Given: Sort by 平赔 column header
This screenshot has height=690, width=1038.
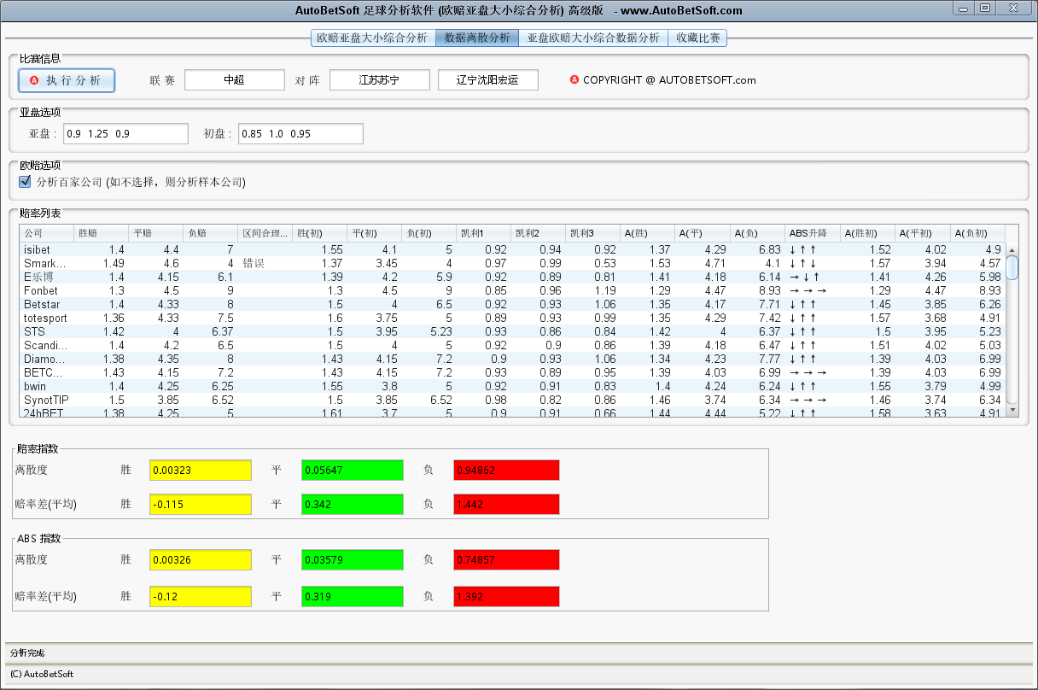Looking at the screenshot, I should point(155,233).
